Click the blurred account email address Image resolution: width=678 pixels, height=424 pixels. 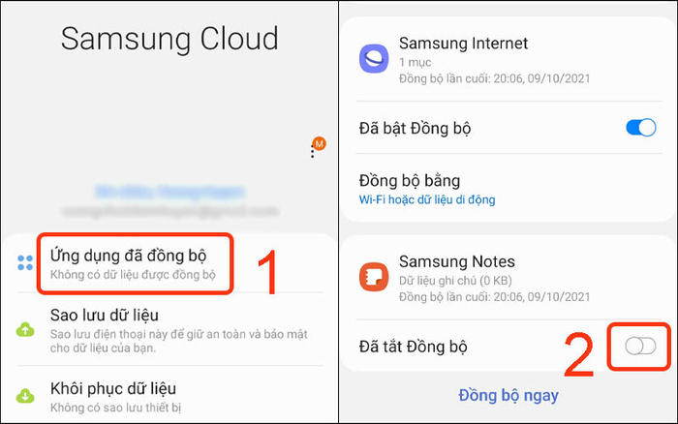pos(169,211)
